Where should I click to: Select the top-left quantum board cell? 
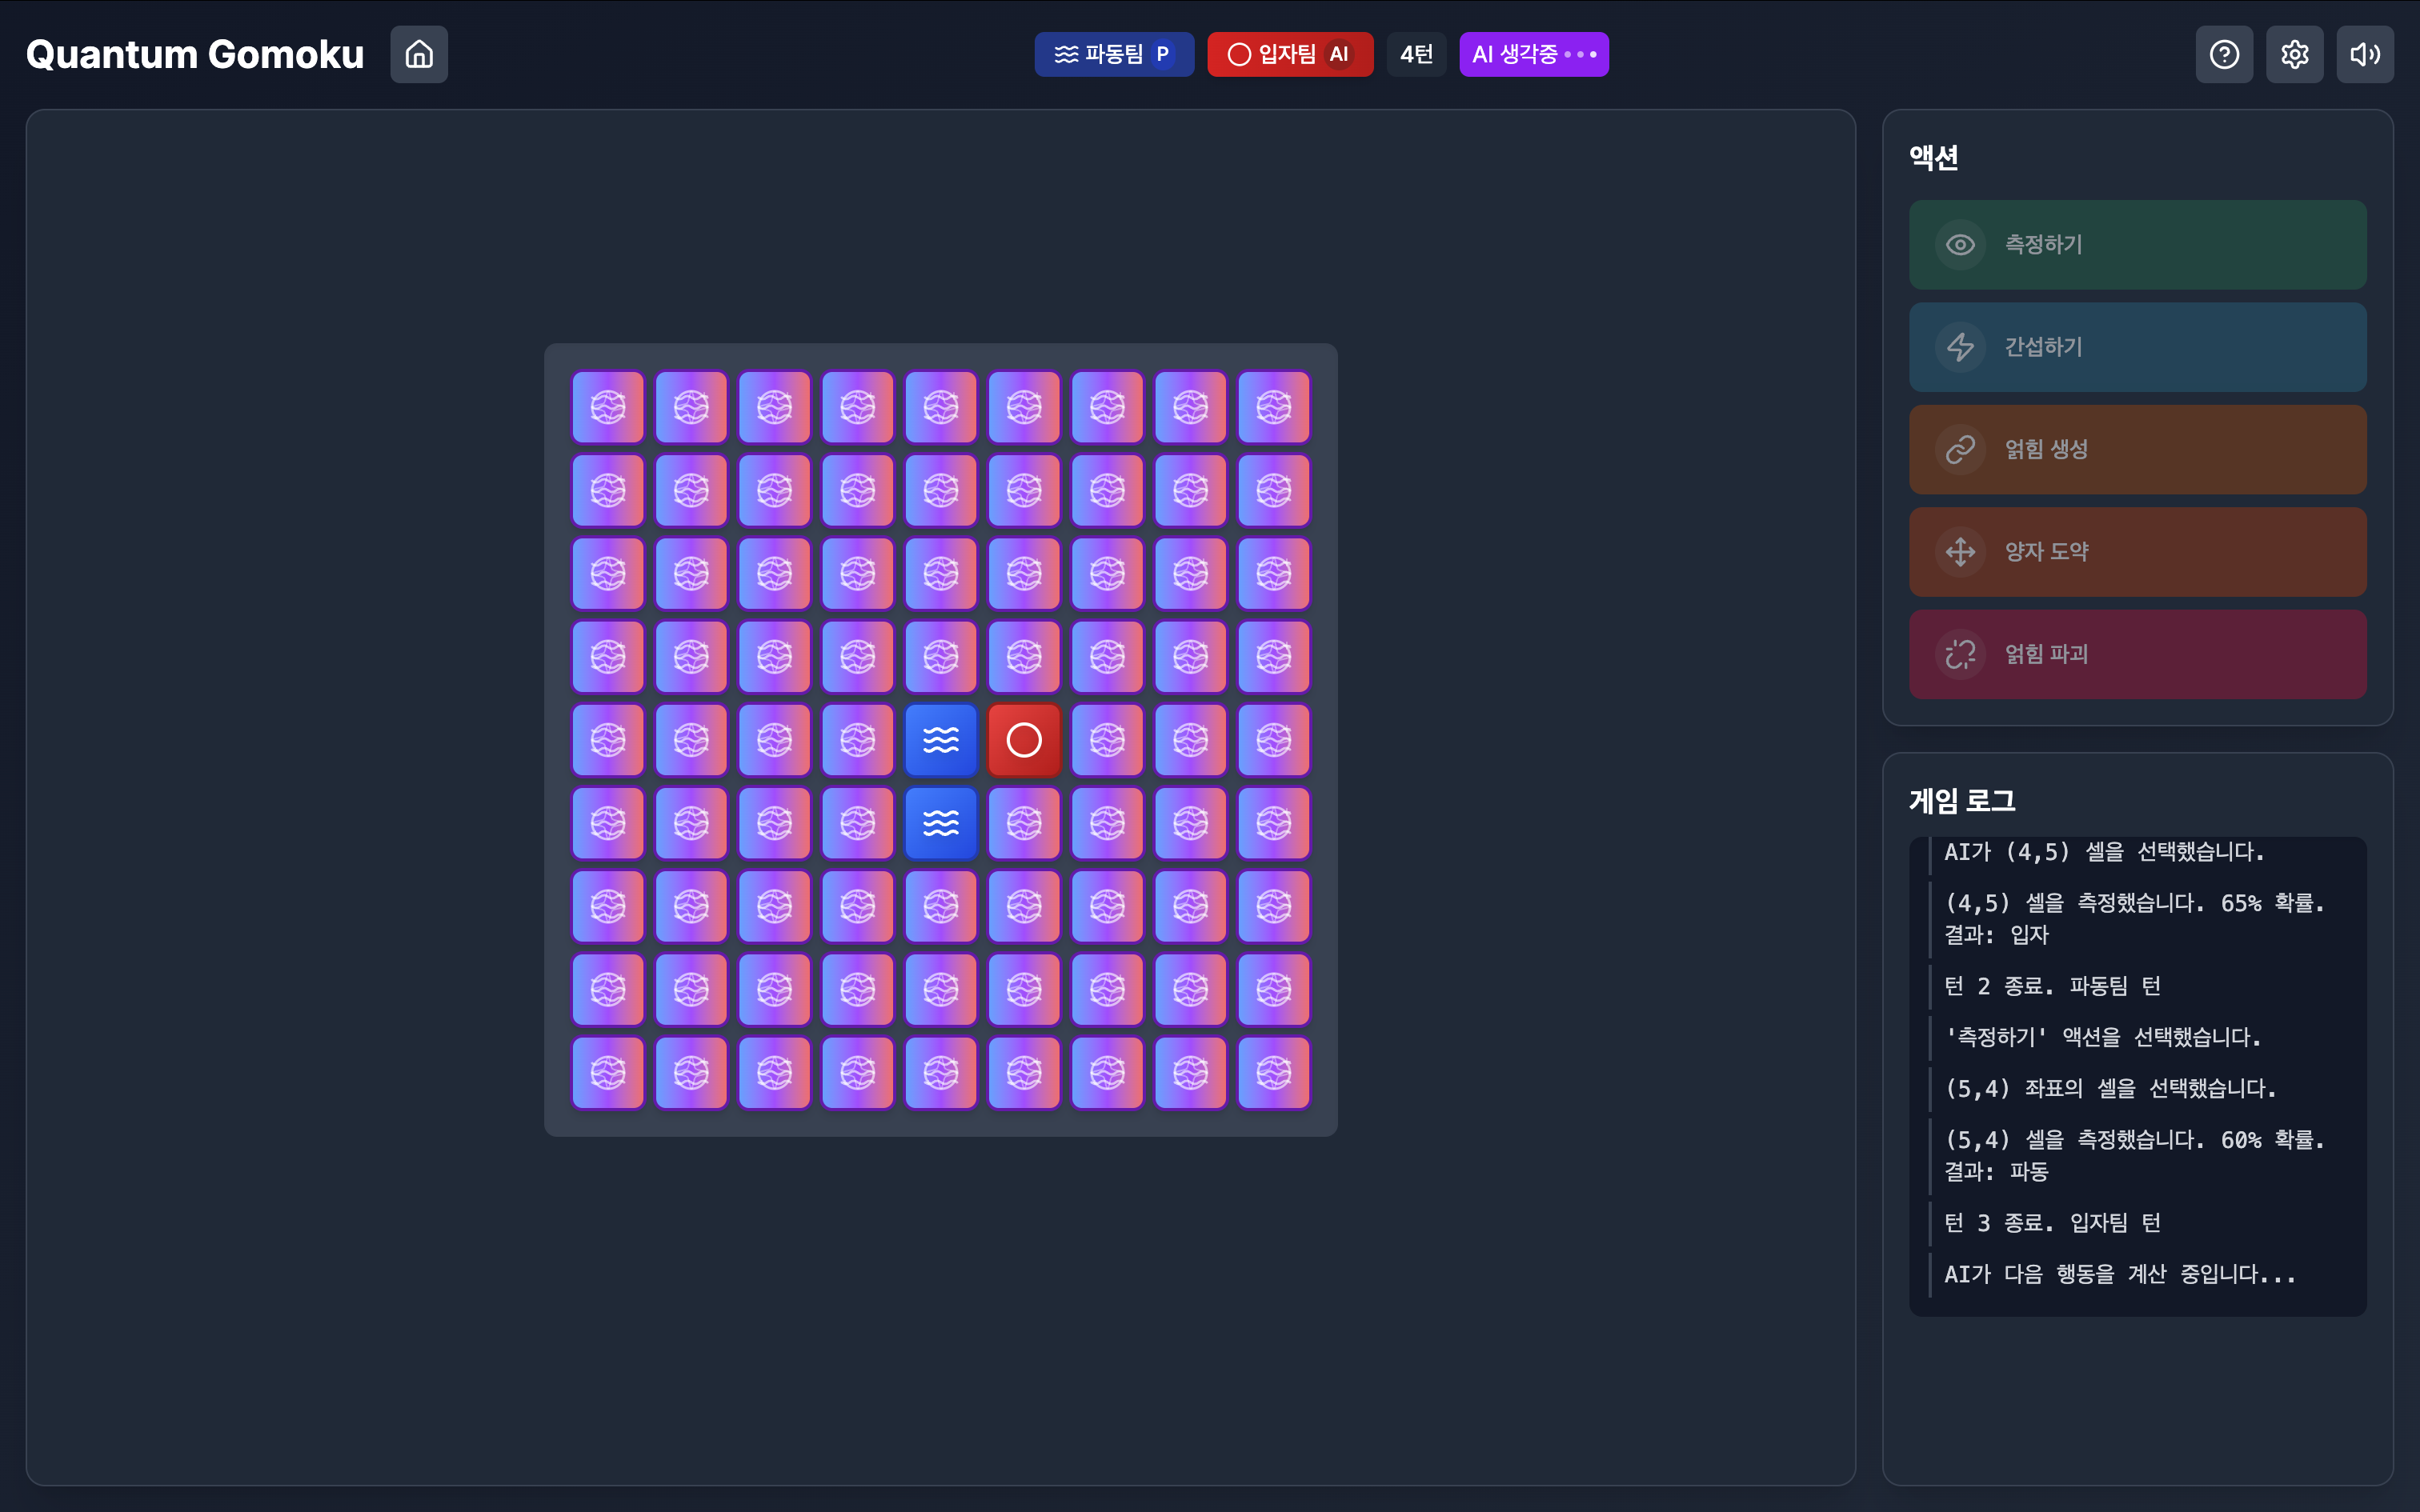pos(608,407)
